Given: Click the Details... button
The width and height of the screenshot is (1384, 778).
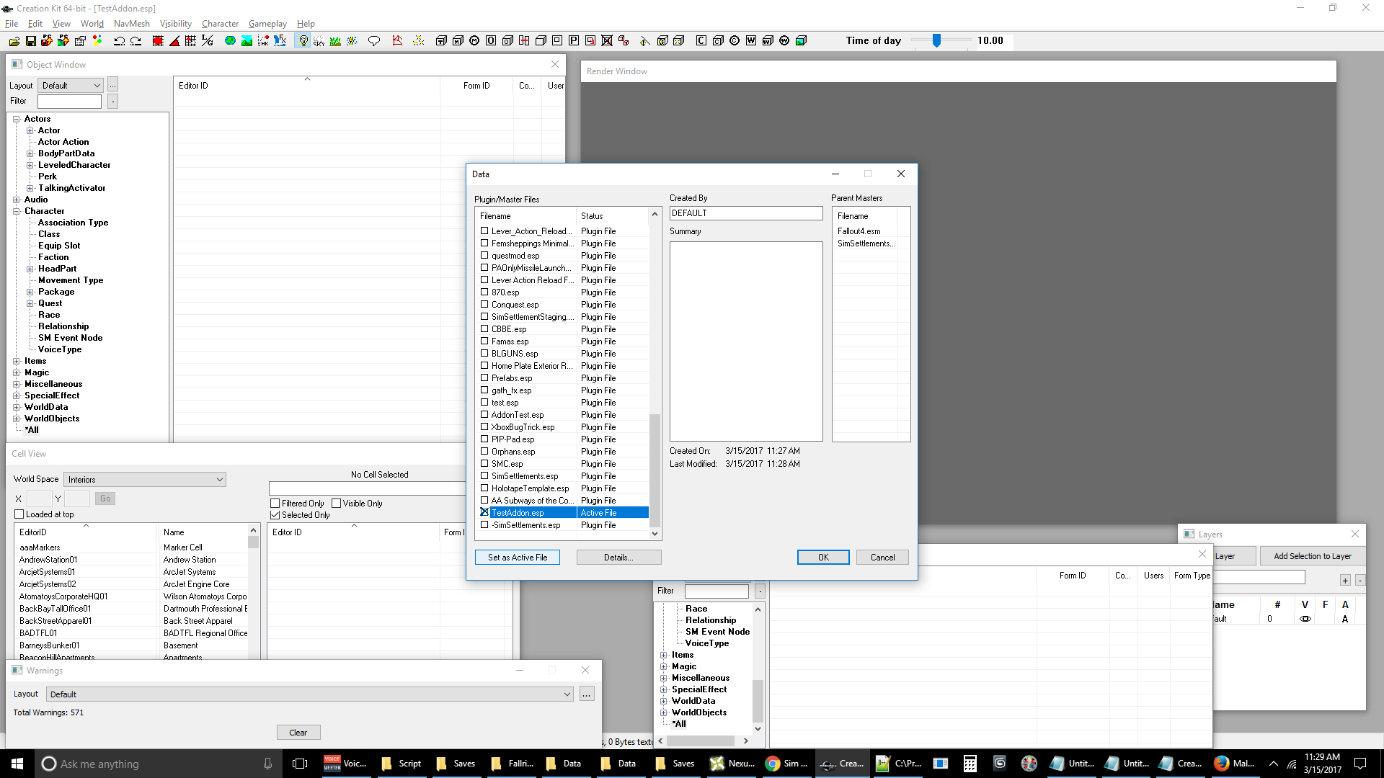Looking at the screenshot, I should point(618,558).
